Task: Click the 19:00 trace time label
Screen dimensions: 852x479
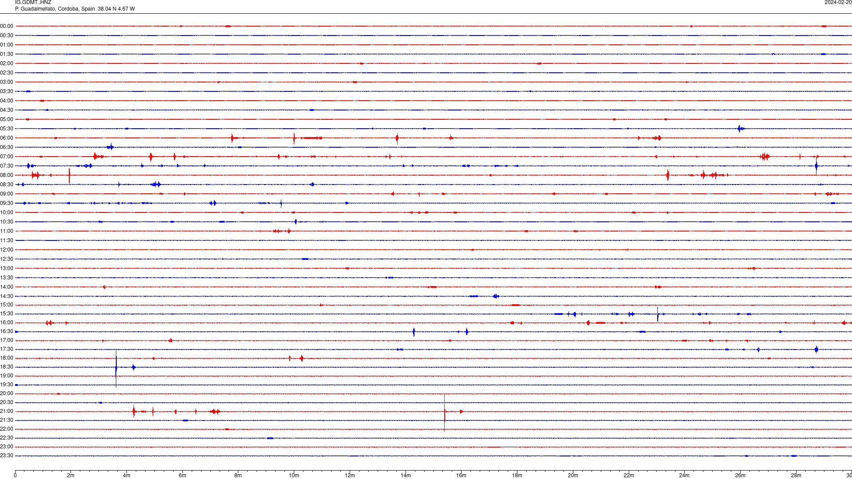Action: (x=7, y=376)
